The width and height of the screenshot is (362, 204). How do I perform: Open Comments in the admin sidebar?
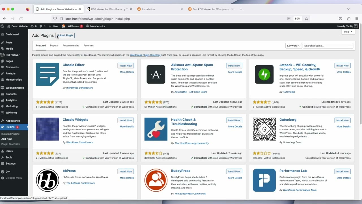tap(12, 67)
